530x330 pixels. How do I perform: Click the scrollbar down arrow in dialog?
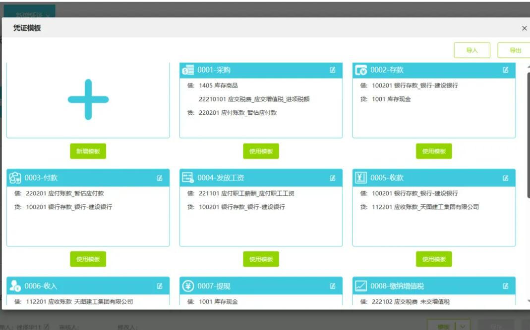(x=529, y=301)
